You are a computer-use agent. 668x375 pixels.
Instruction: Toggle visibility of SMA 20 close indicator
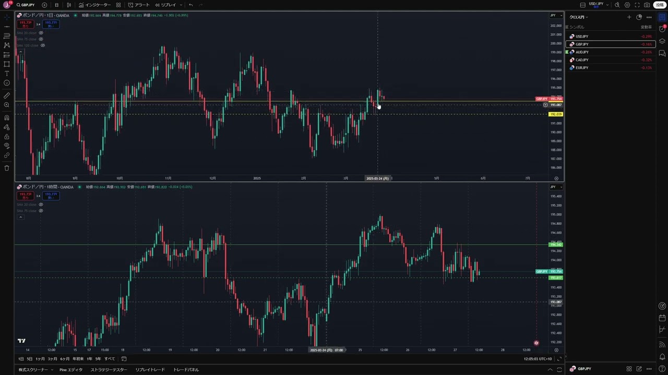pos(41,33)
